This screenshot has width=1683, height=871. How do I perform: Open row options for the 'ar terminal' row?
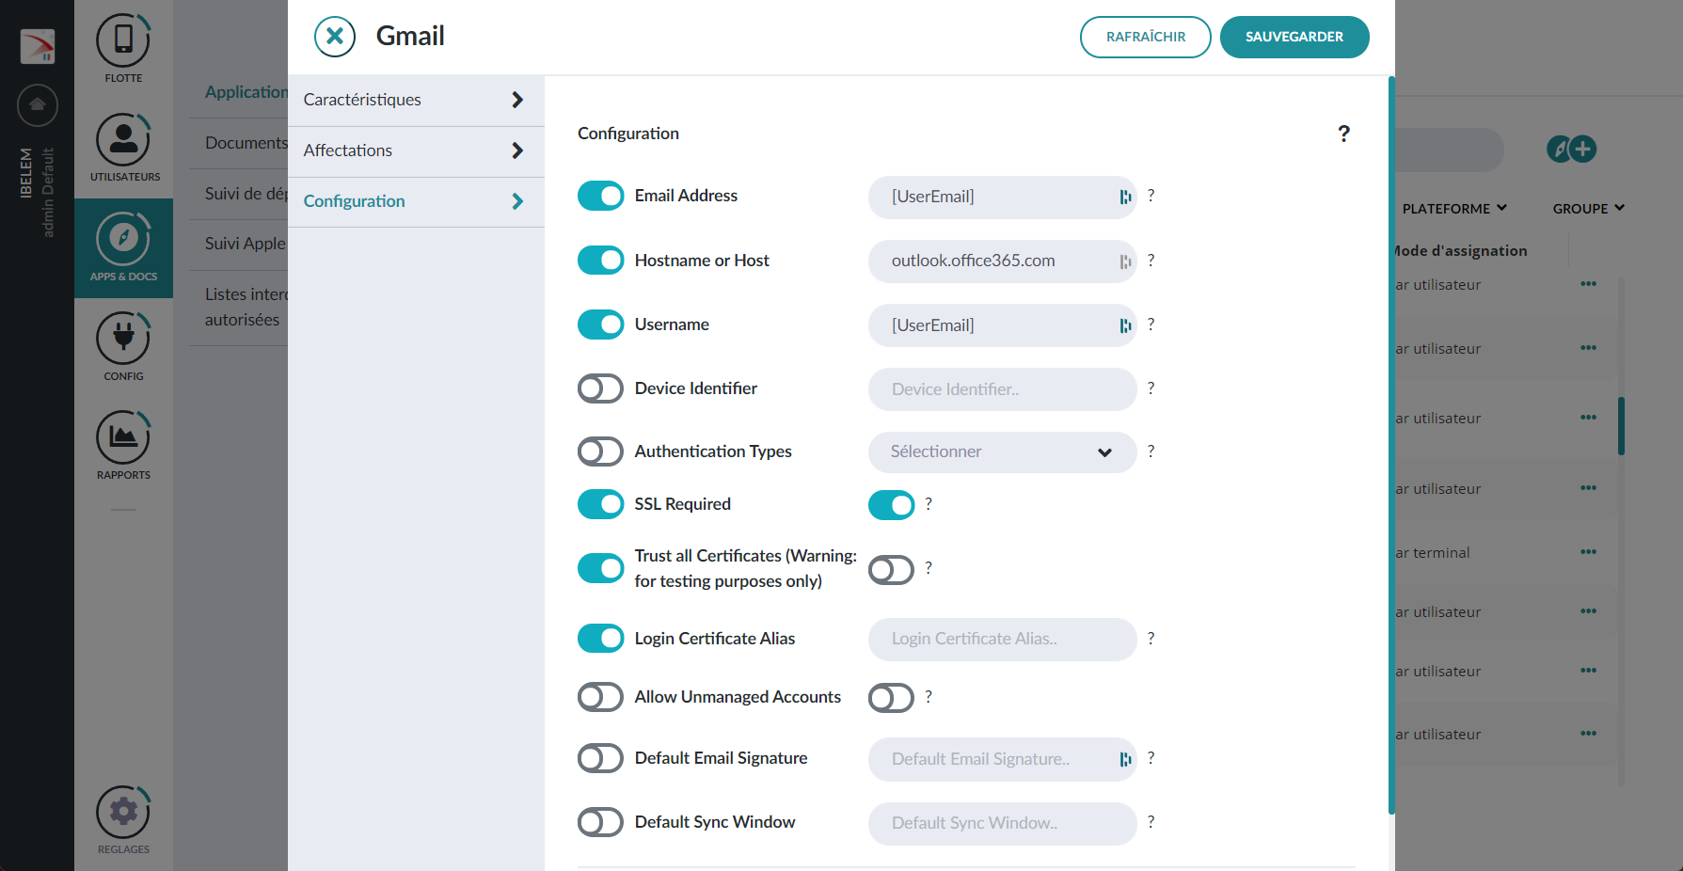click(x=1589, y=552)
